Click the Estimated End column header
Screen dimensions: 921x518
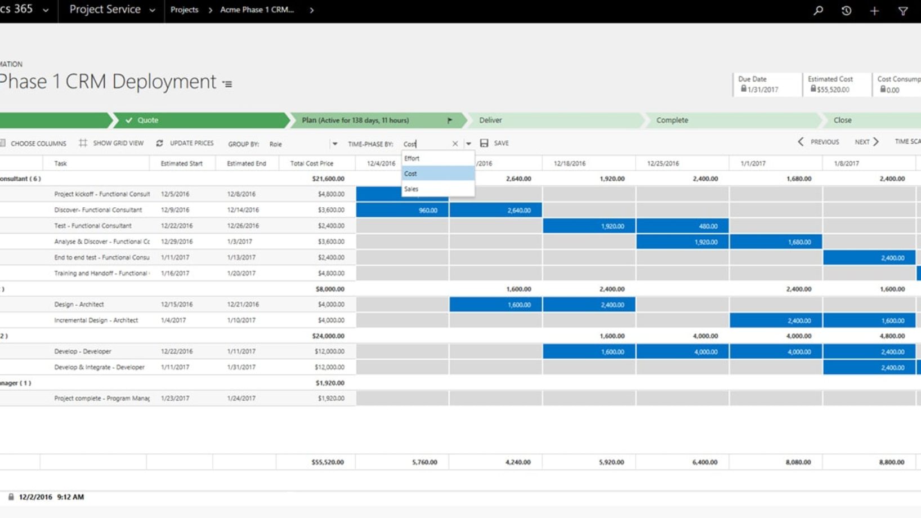(x=246, y=163)
